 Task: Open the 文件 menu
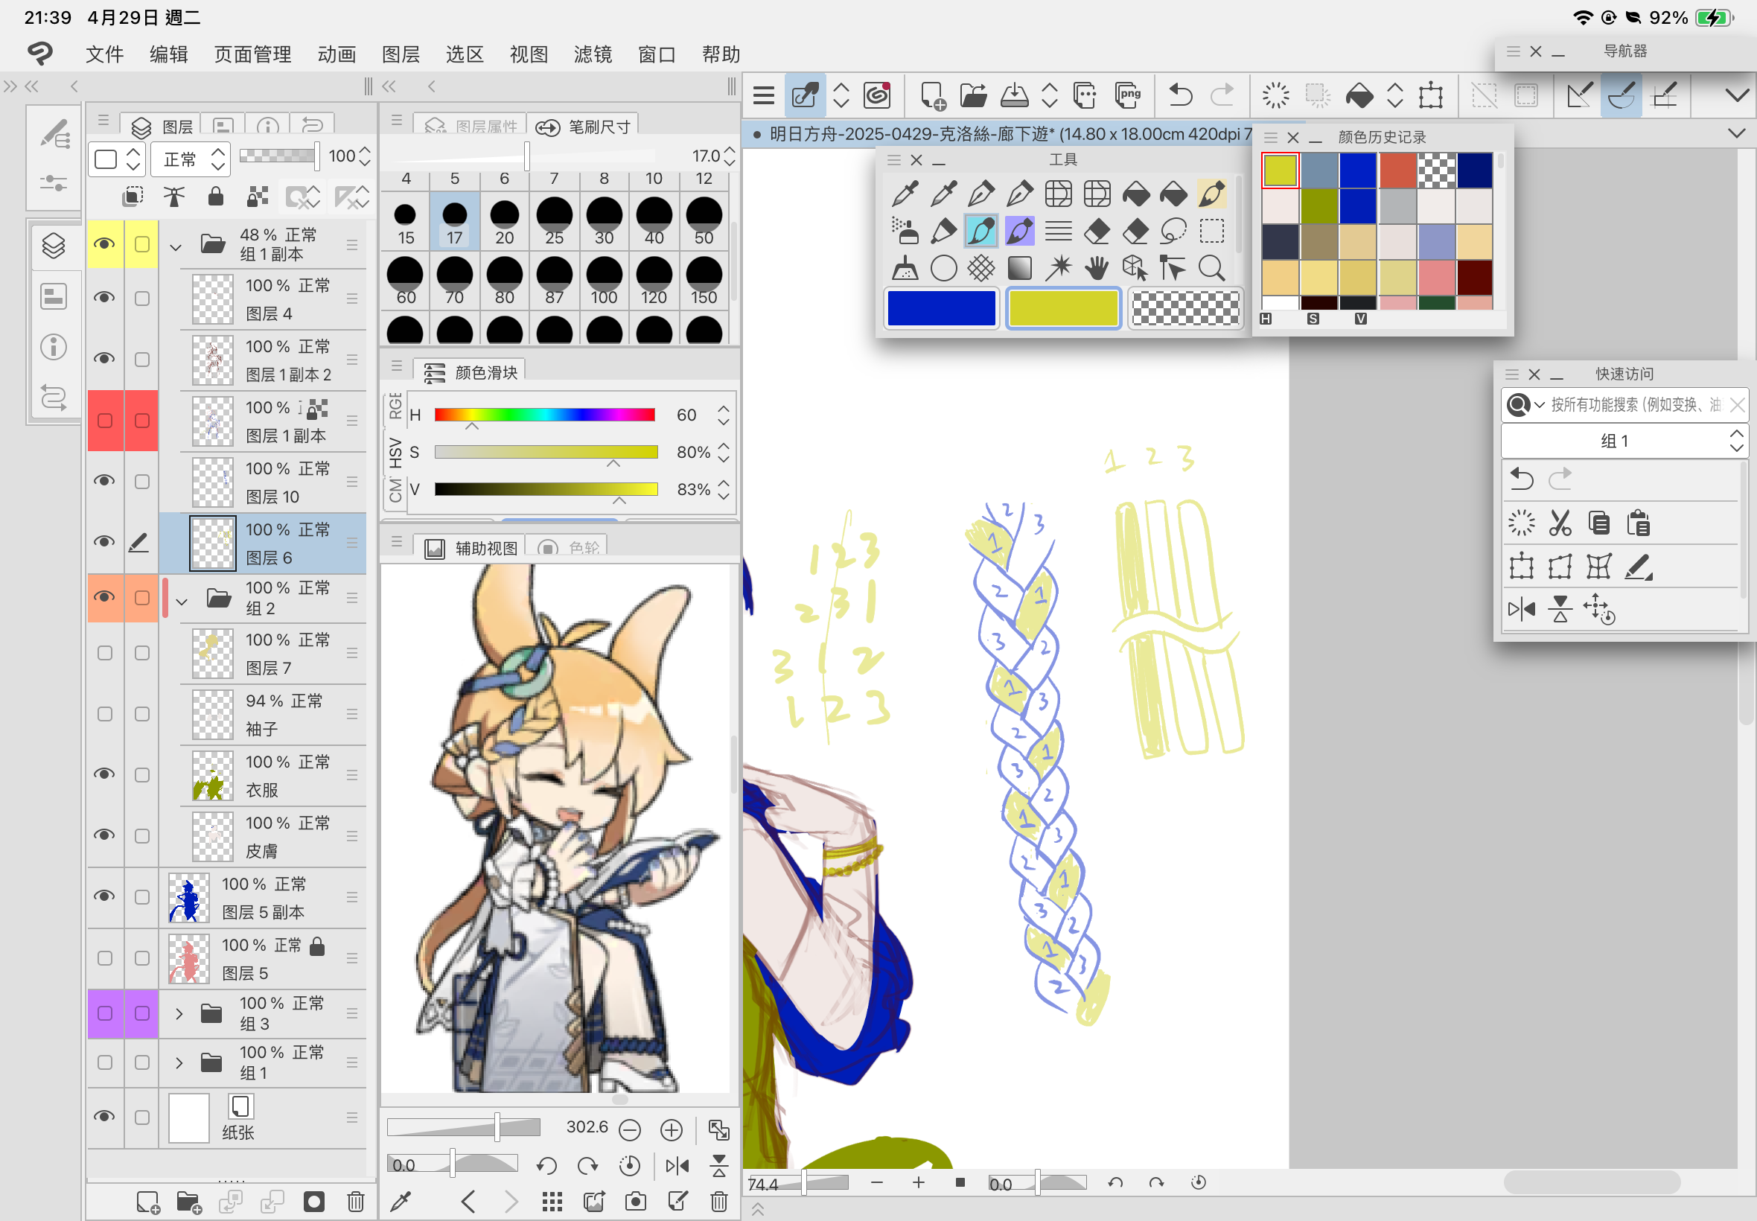point(105,54)
